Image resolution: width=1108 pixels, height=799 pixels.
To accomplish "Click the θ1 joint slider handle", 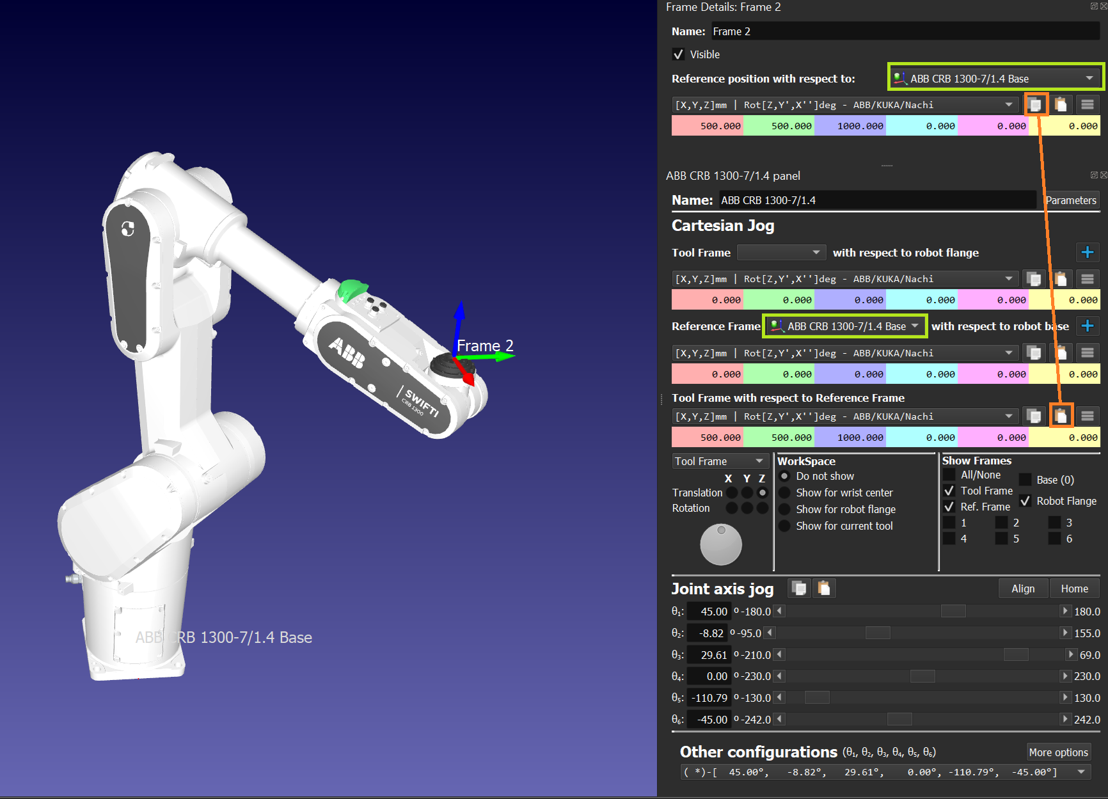I will click(953, 612).
